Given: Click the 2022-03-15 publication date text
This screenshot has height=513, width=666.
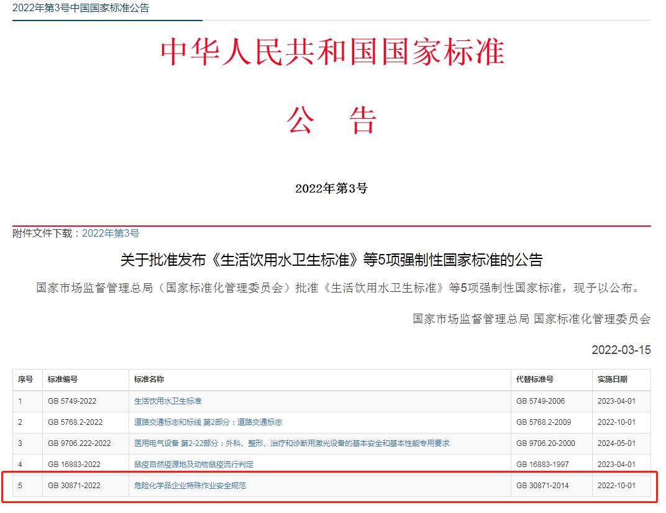Looking at the screenshot, I should [x=621, y=350].
